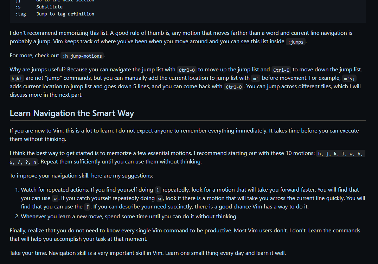The image size is (378, 264).
Task: Click the paragraph starting "Take your time"
Action: pyautogui.click(x=148, y=253)
